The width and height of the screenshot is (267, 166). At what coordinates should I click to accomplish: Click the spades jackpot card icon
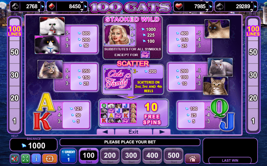coord(220,6)
